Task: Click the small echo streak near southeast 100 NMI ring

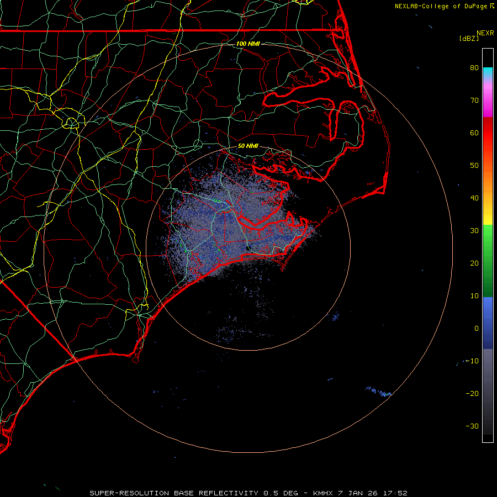Action: (x=378, y=392)
